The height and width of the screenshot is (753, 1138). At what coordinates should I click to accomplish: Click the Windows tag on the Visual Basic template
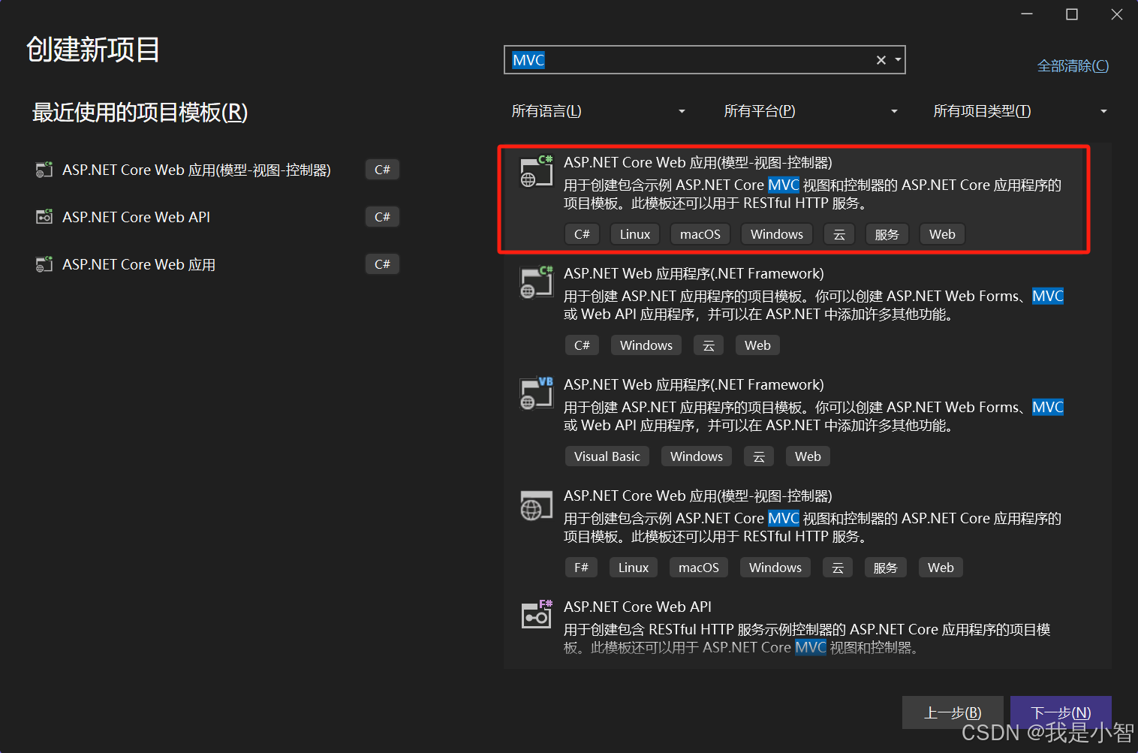click(697, 456)
